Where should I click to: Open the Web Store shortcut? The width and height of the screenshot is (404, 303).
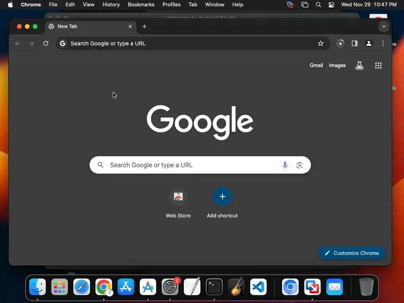(178, 204)
